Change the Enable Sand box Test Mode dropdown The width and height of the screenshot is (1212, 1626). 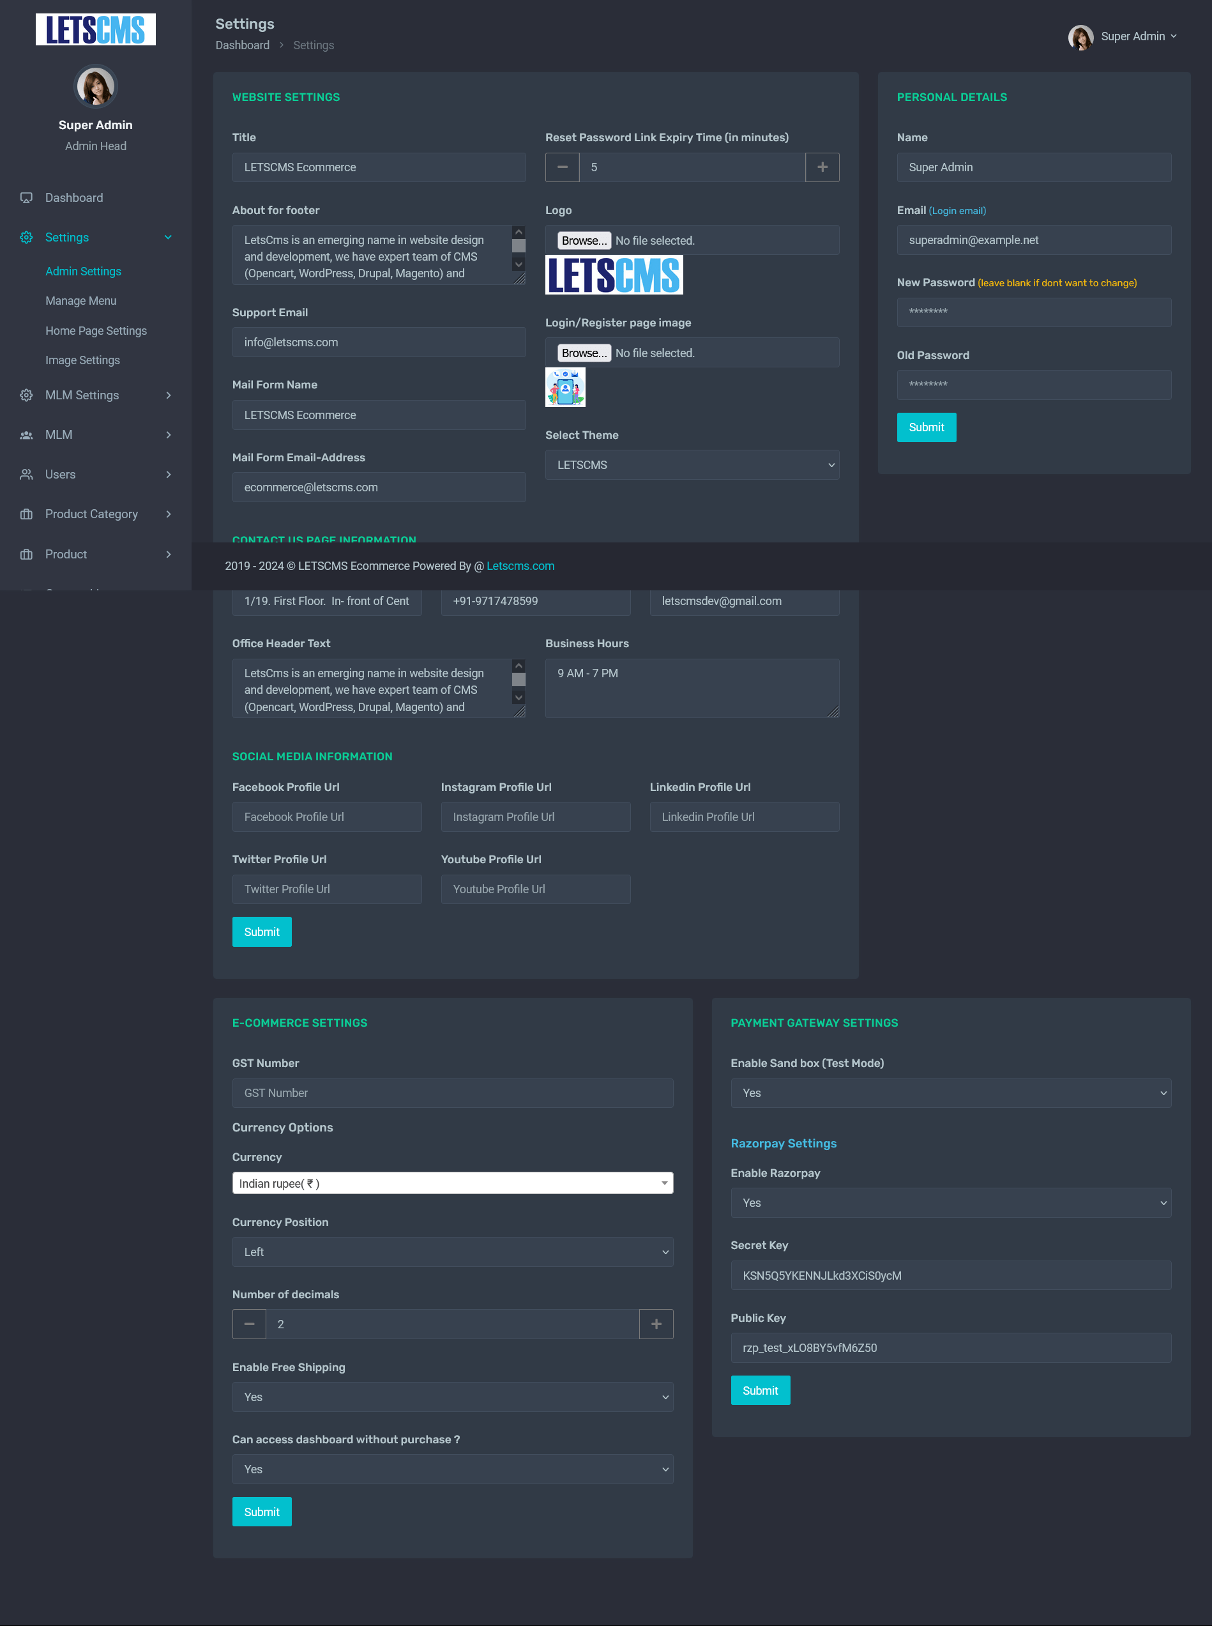tap(951, 1093)
